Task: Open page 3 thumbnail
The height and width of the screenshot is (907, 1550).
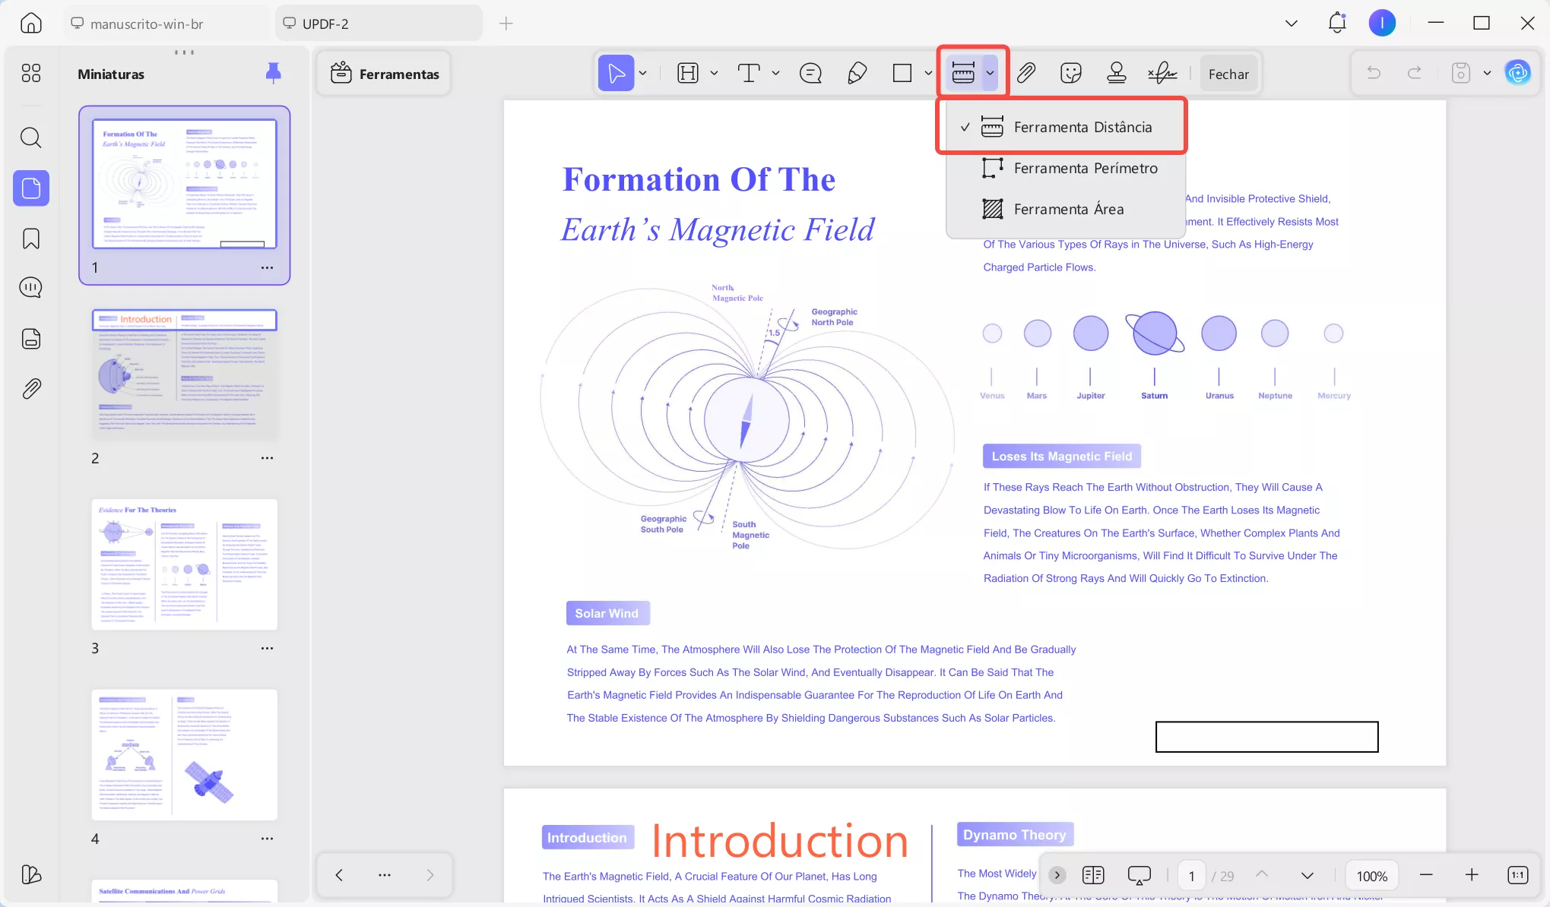Action: tap(185, 564)
